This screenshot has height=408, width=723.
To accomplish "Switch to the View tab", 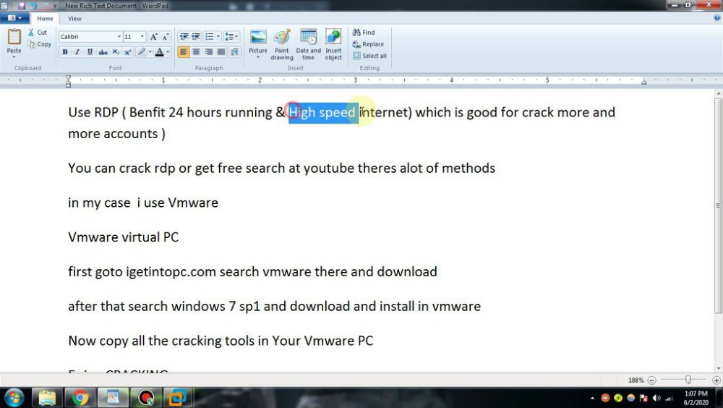I will coord(74,19).
